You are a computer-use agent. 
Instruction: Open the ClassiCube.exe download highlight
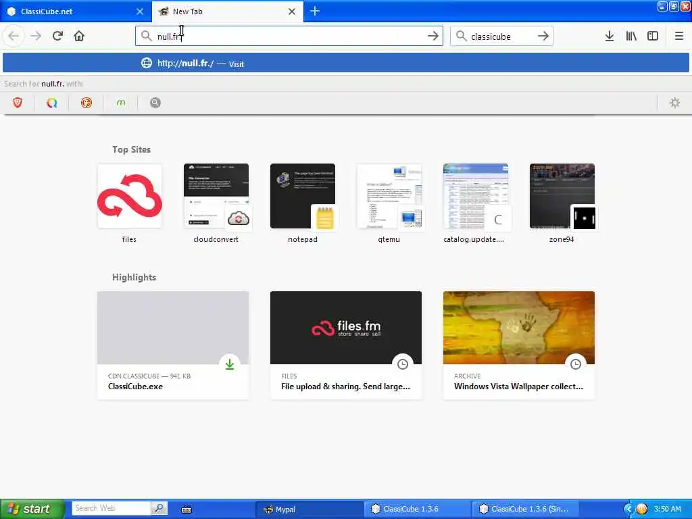point(173,345)
